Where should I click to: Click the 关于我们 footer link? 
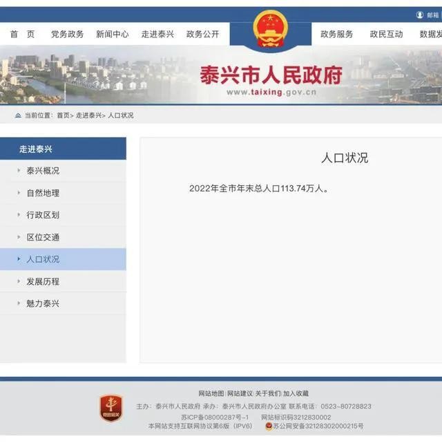[268, 394]
